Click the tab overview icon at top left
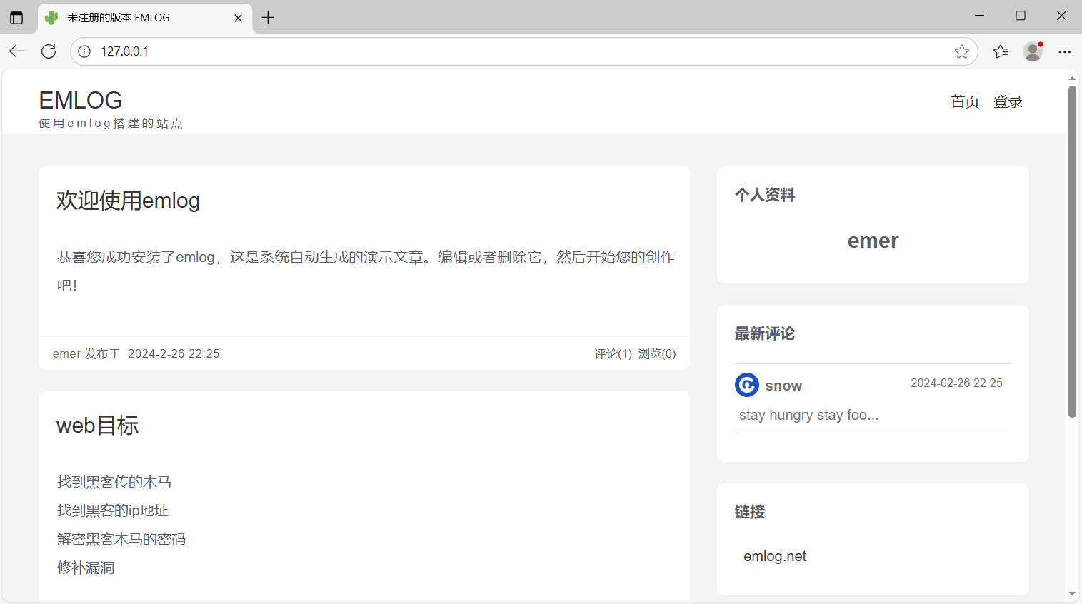 pyautogui.click(x=16, y=18)
